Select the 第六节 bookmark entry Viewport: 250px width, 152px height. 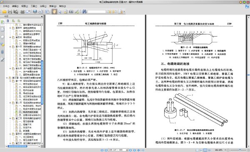tap(28, 47)
